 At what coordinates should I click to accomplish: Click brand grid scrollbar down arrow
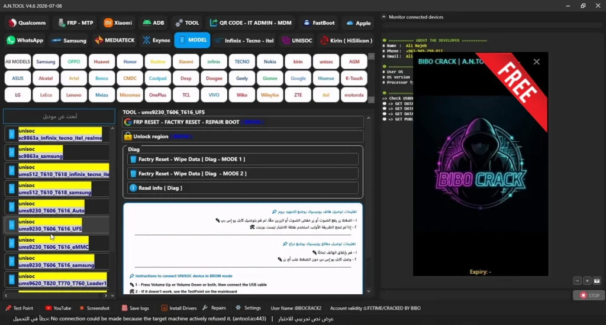click(372, 100)
